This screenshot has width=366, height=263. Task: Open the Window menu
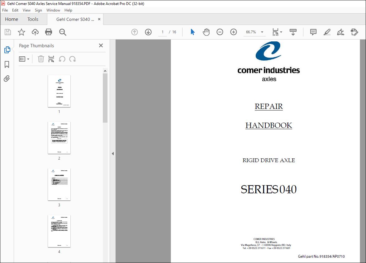[x=53, y=10]
